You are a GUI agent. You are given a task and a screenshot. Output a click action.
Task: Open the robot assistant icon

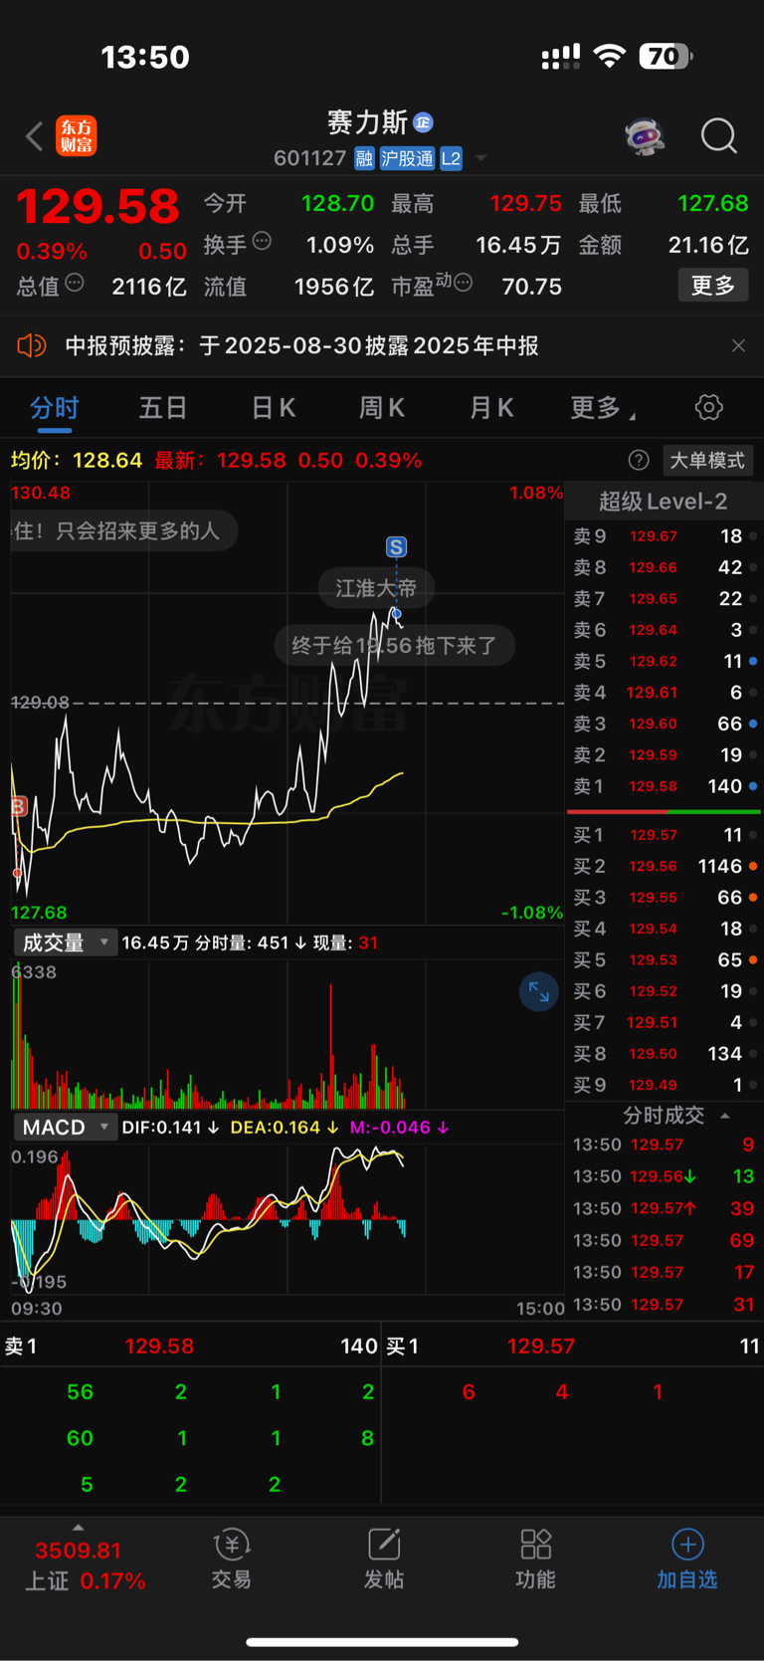click(x=645, y=136)
